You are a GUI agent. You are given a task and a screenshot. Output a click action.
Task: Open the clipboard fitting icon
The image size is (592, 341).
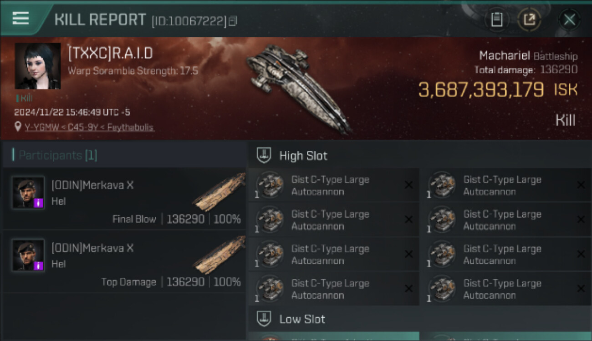(497, 20)
